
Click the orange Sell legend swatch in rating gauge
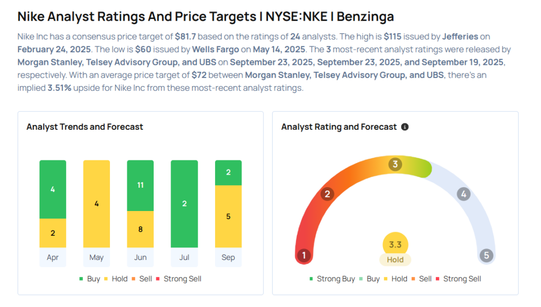click(x=414, y=279)
